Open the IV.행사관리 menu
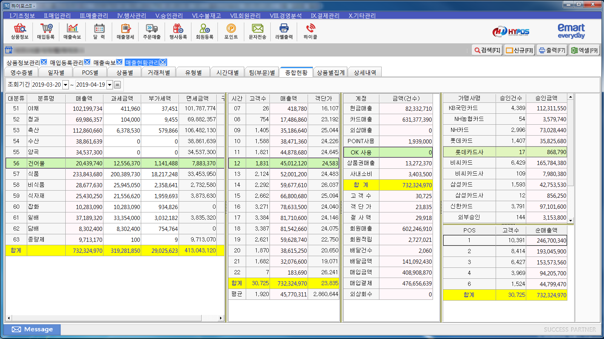The width and height of the screenshot is (604, 339). [131, 15]
